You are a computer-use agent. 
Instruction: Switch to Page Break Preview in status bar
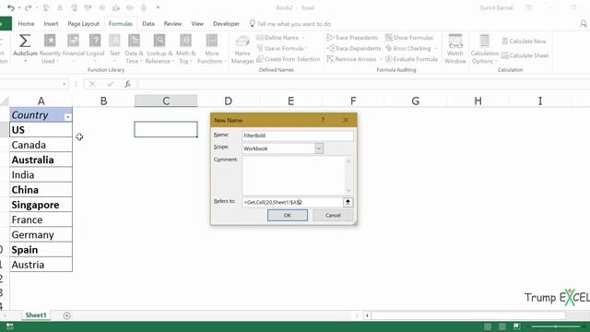tap(516, 326)
